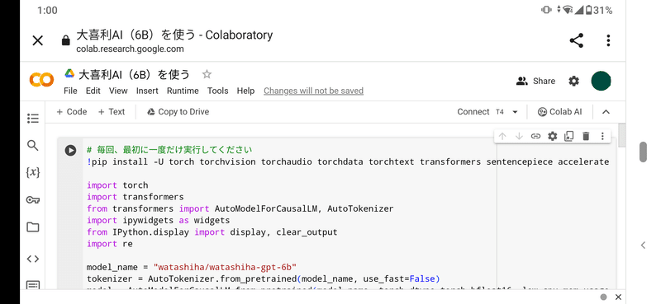
Task: Open the cell's three-dot more options
Action: coord(602,136)
